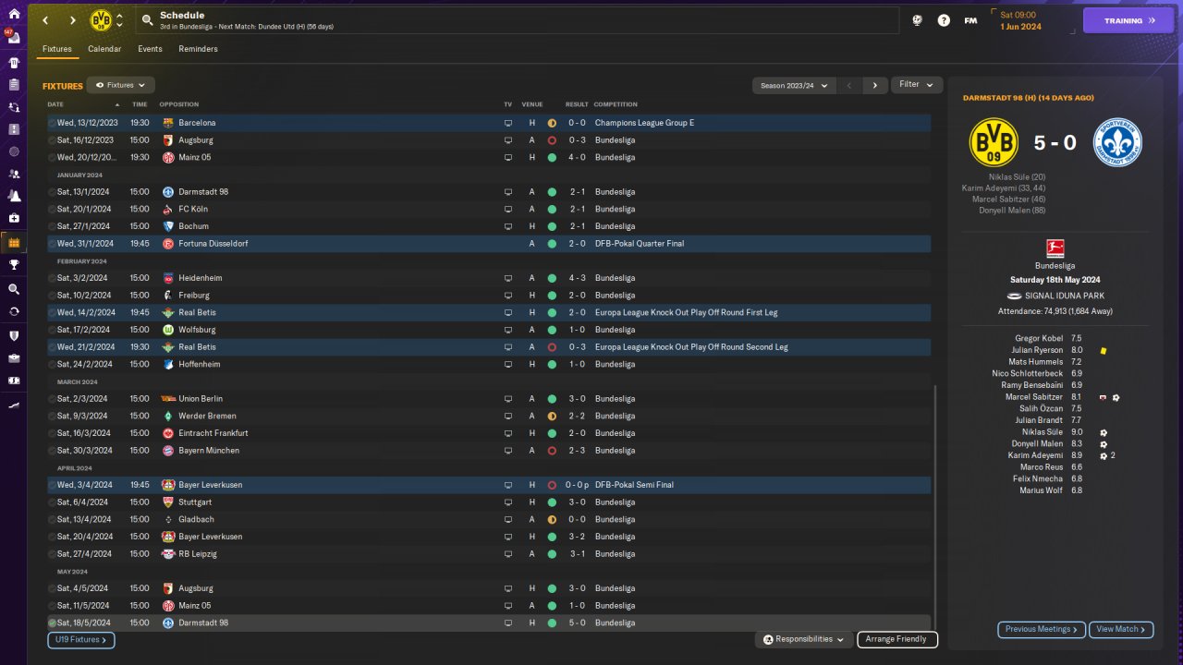Open the Finances banknote icon in sidebar
The image size is (1183, 665).
click(14, 381)
